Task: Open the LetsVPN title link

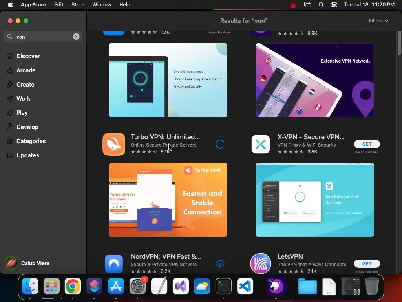Action: click(x=290, y=256)
